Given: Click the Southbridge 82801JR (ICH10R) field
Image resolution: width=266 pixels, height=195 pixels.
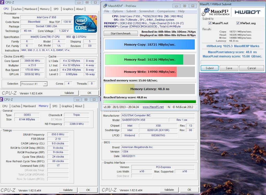Looking at the screenshot, I should 158,130.
